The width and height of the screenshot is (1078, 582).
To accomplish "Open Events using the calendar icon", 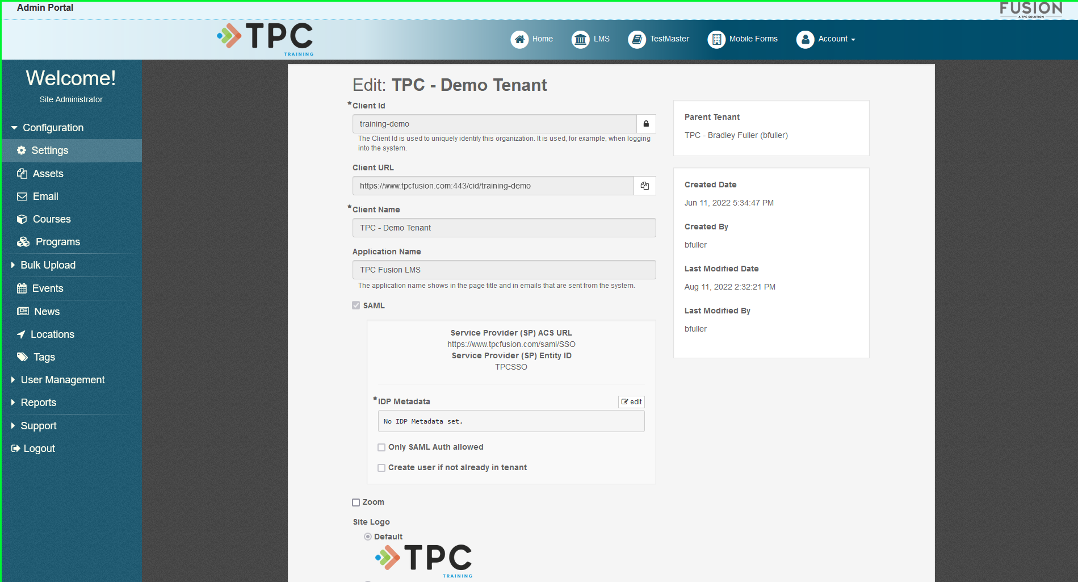I will click(x=22, y=288).
